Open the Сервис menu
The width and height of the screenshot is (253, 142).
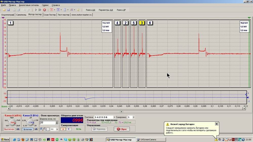(45, 5)
